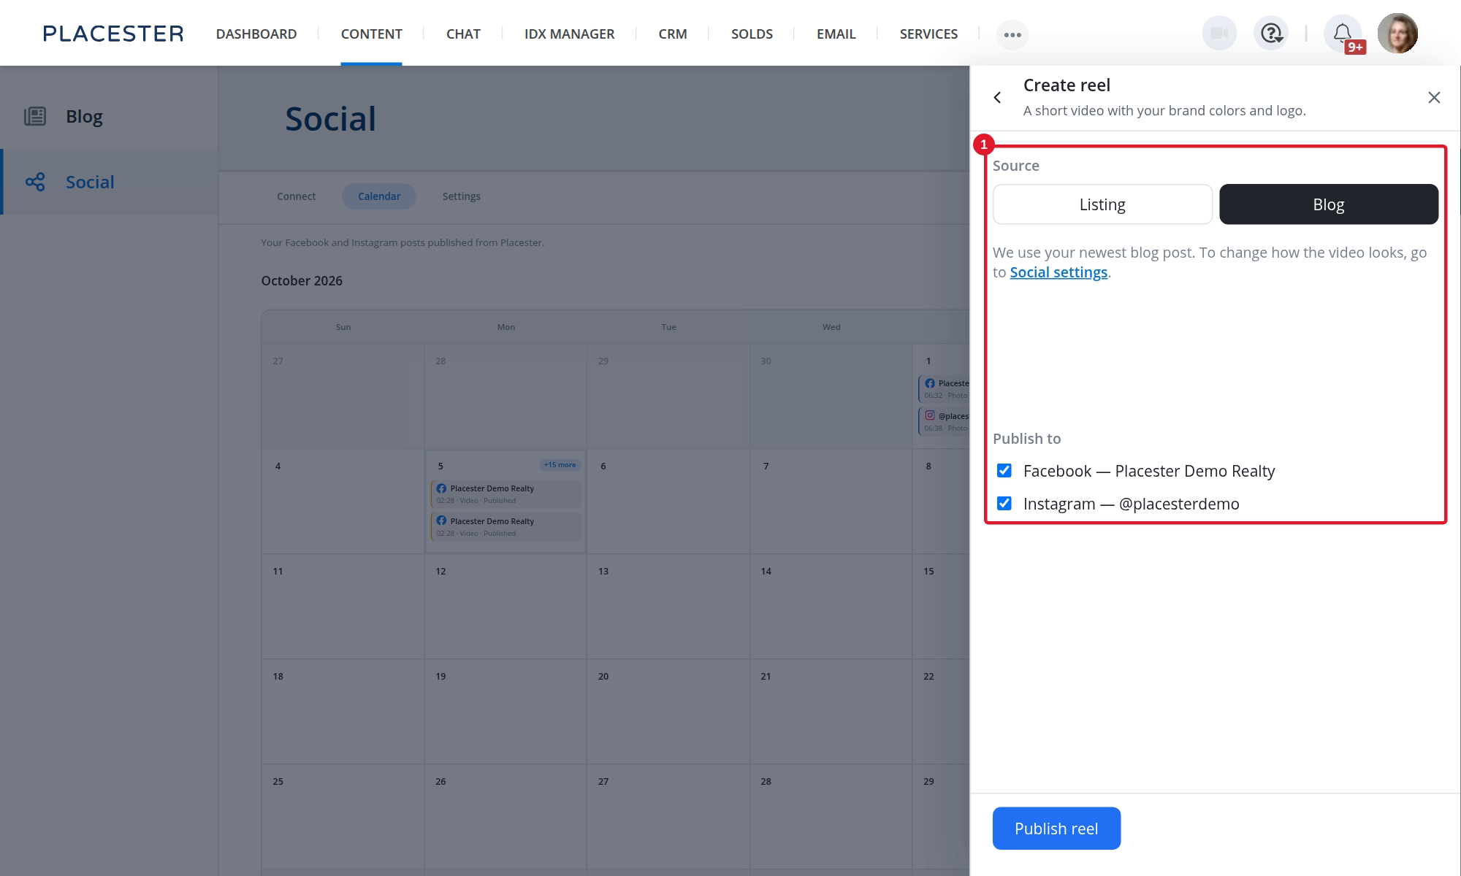Select Listing as the reel source
The image size is (1461, 876).
(x=1102, y=204)
